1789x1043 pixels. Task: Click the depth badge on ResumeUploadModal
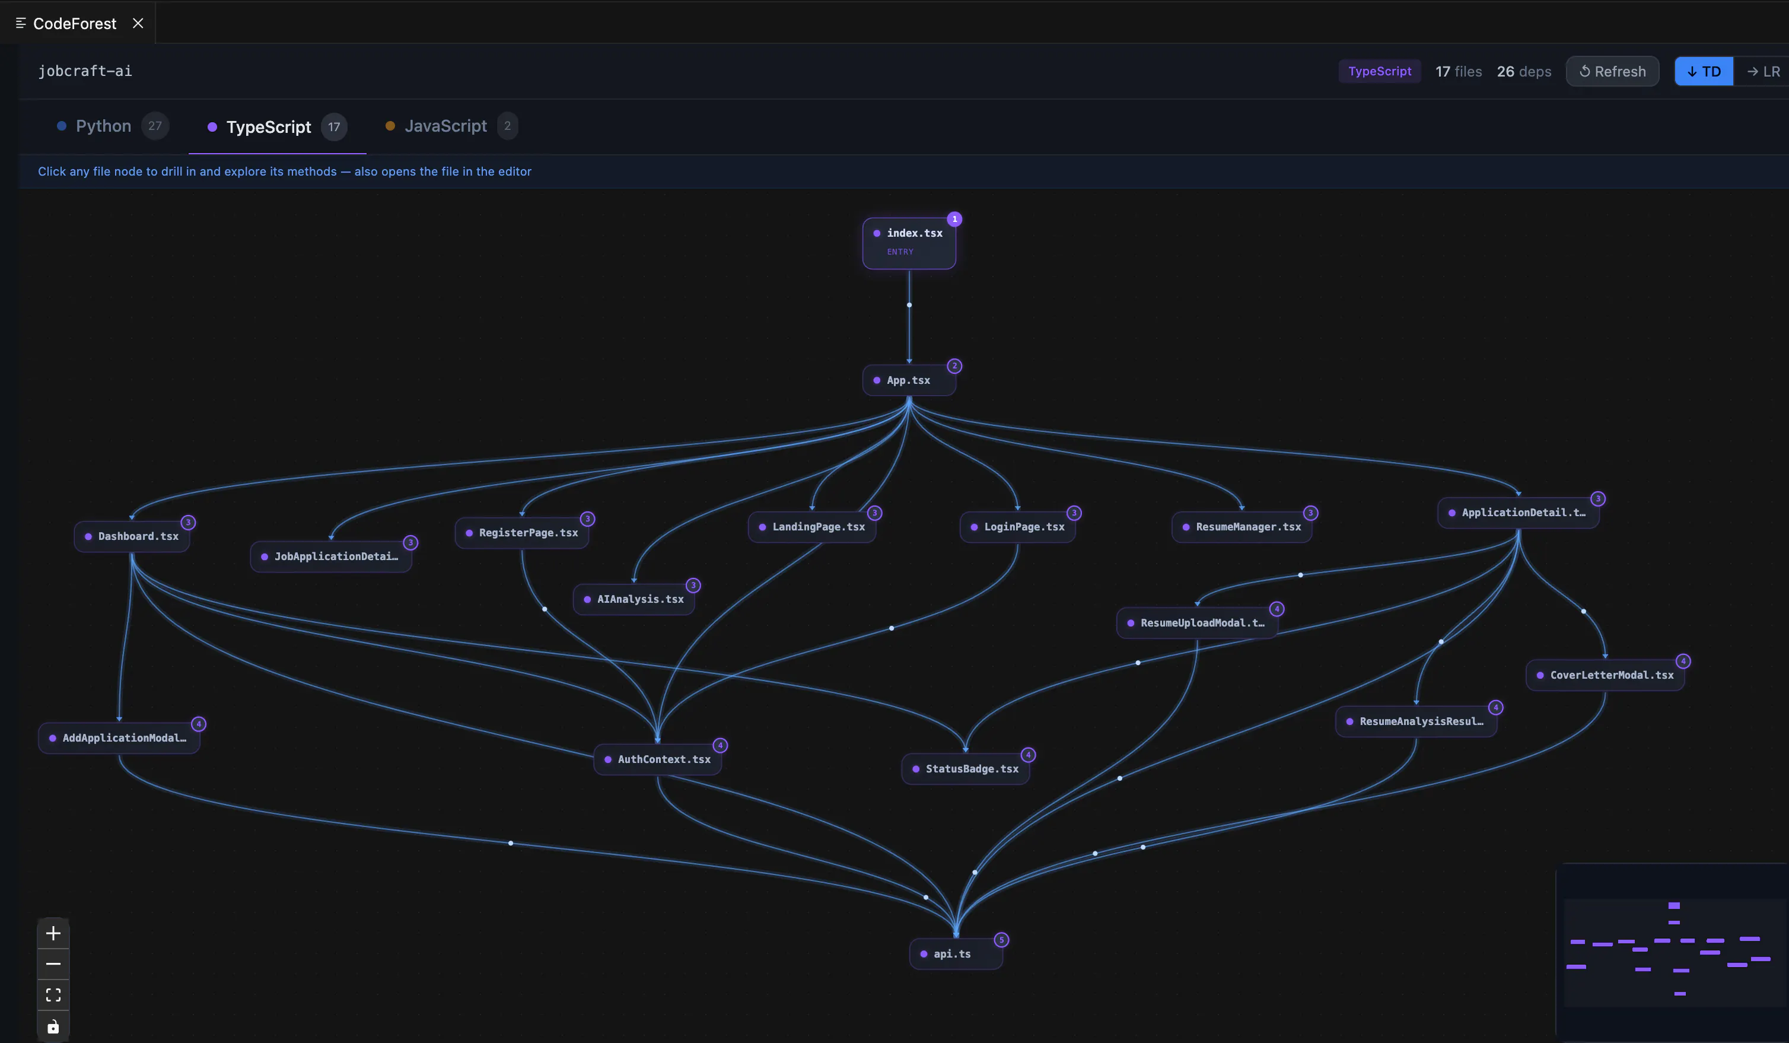1277,609
